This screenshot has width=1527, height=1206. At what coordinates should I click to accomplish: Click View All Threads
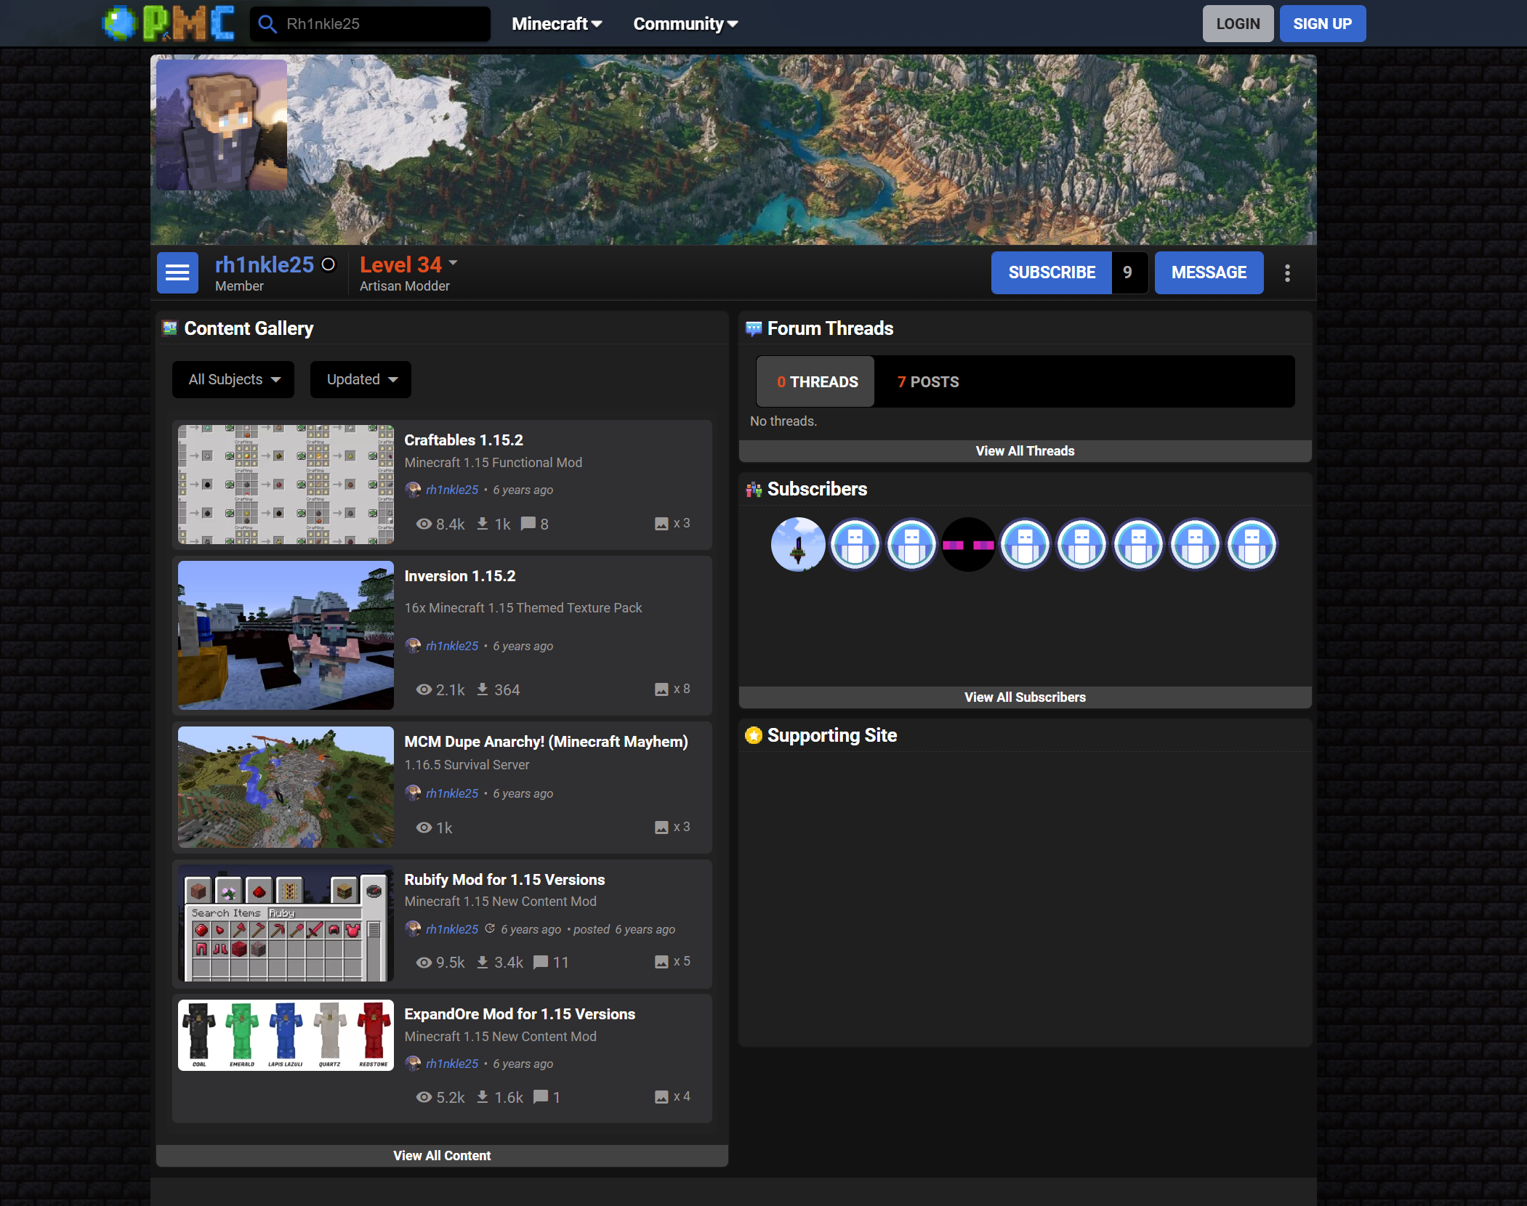tap(1025, 451)
